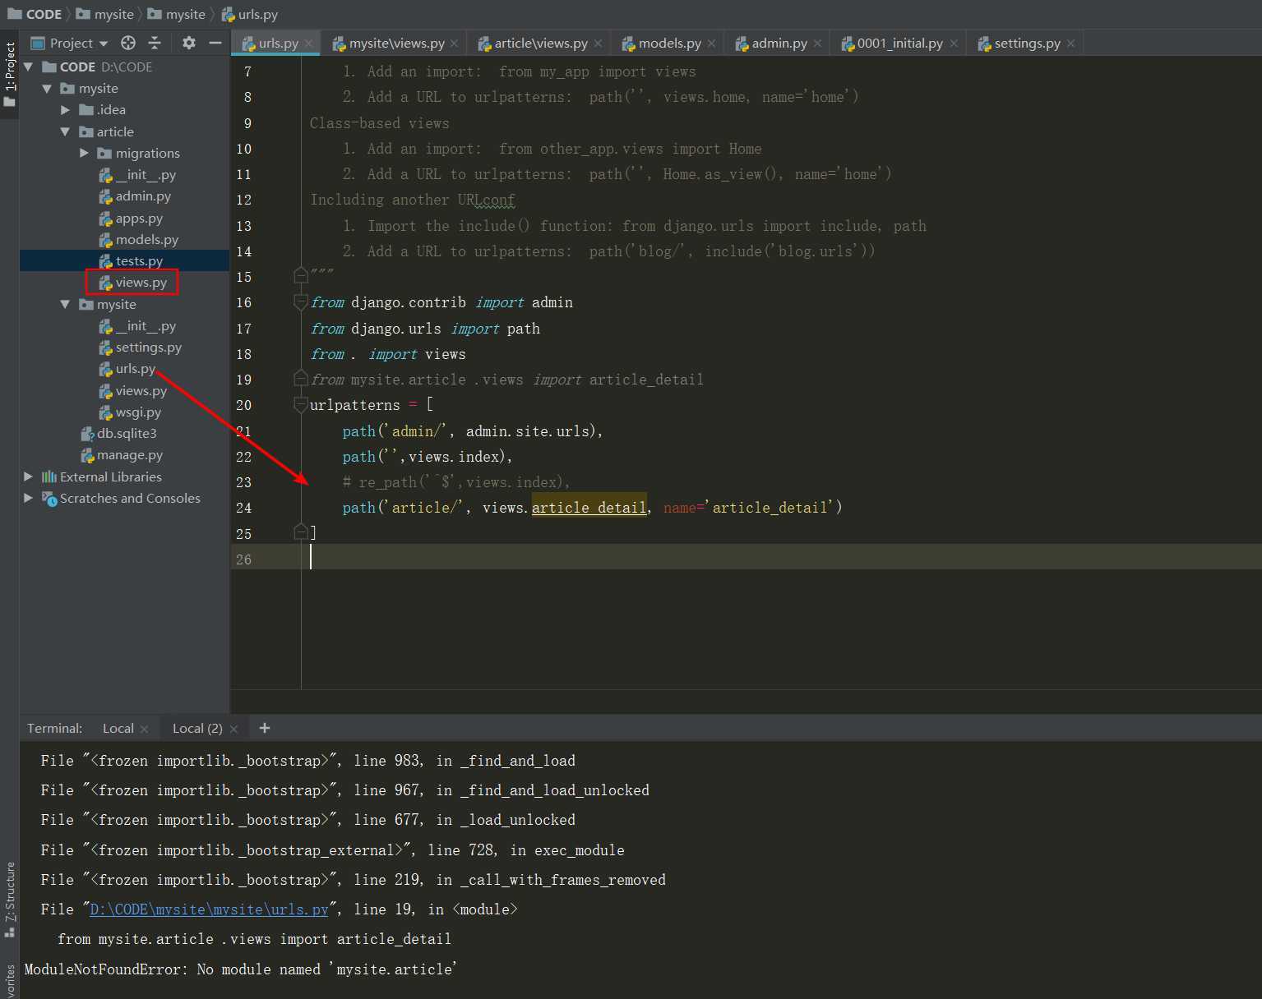Screen dimensions: 1262x999
Task: Hide the Project panel with minus icon
Action: tap(215, 43)
